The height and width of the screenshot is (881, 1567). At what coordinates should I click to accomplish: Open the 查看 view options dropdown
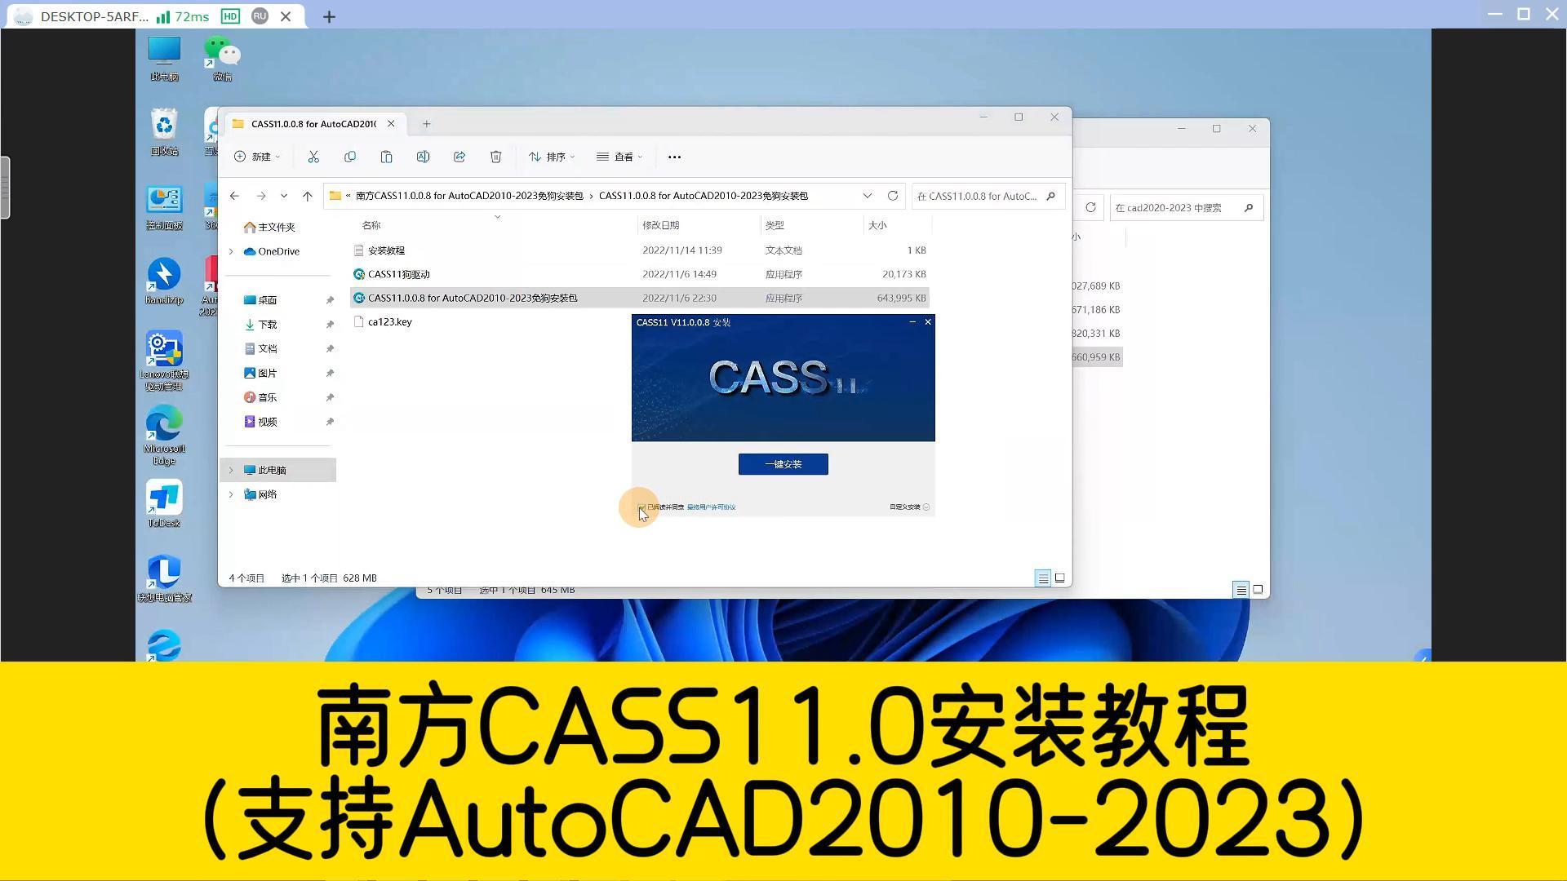tap(619, 157)
